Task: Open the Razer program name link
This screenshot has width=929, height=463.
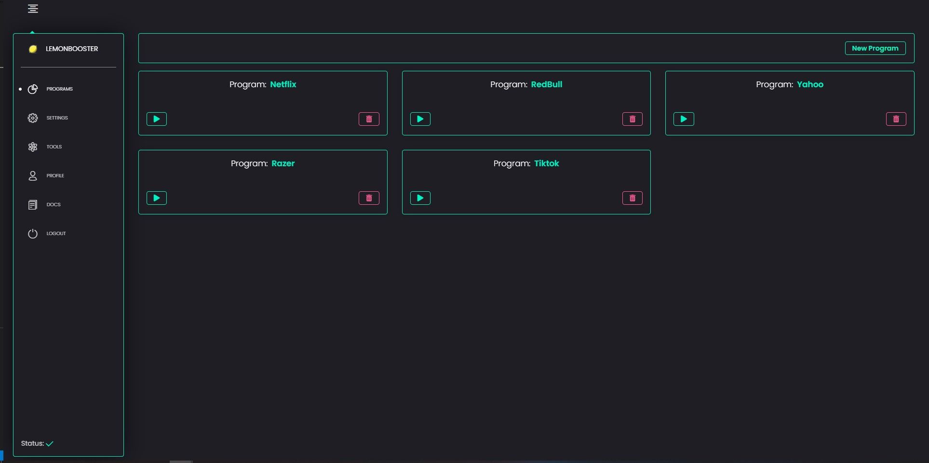Action: point(283,163)
